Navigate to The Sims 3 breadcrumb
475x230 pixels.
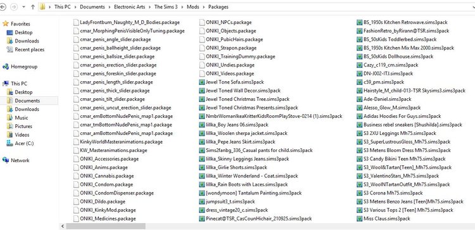coord(166,7)
